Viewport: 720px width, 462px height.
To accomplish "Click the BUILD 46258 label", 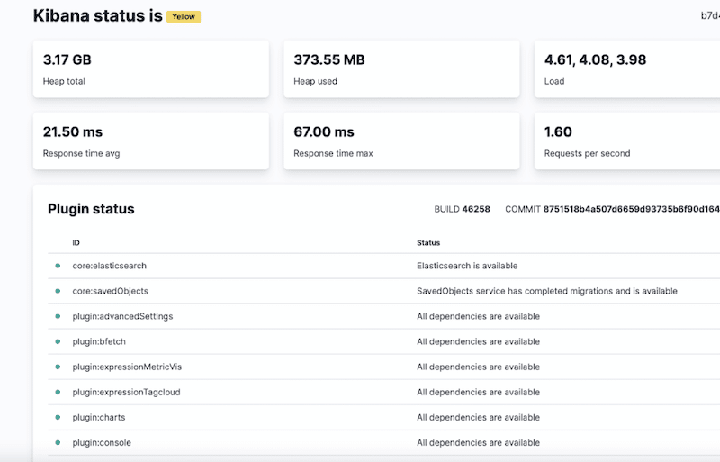I will [x=462, y=209].
